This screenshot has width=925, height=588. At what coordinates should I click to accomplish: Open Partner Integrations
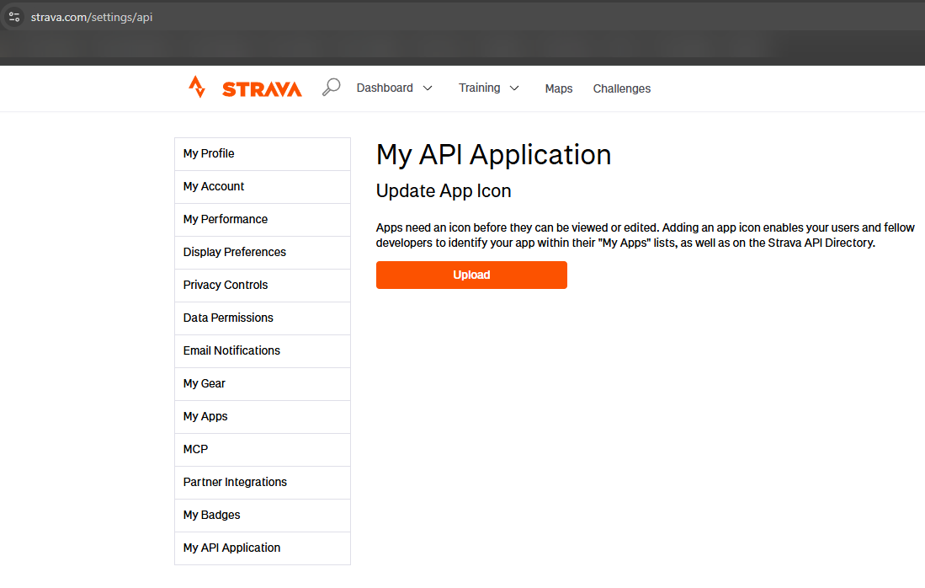[263, 483]
